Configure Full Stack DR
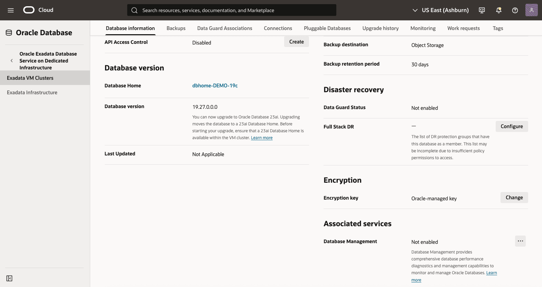This screenshot has width=542, height=287. pyautogui.click(x=512, y=126)
